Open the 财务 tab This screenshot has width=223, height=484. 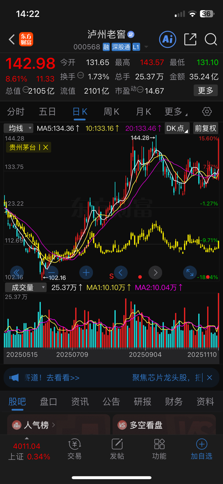point(174,402)
